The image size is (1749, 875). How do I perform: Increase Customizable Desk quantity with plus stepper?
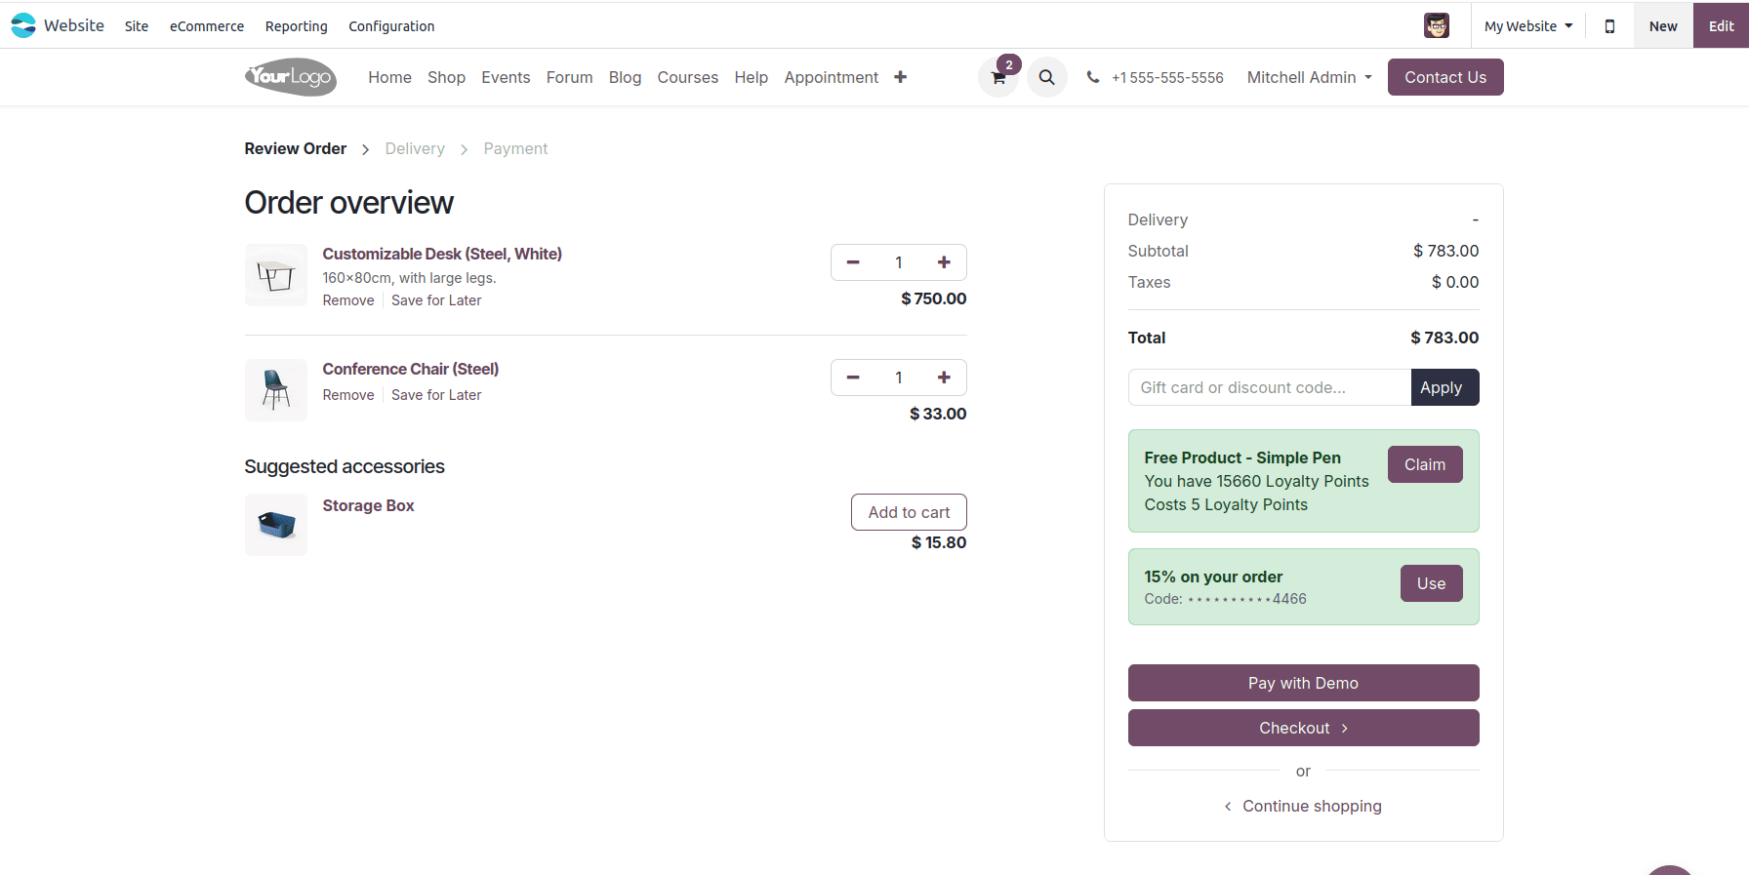click(944, 261)
